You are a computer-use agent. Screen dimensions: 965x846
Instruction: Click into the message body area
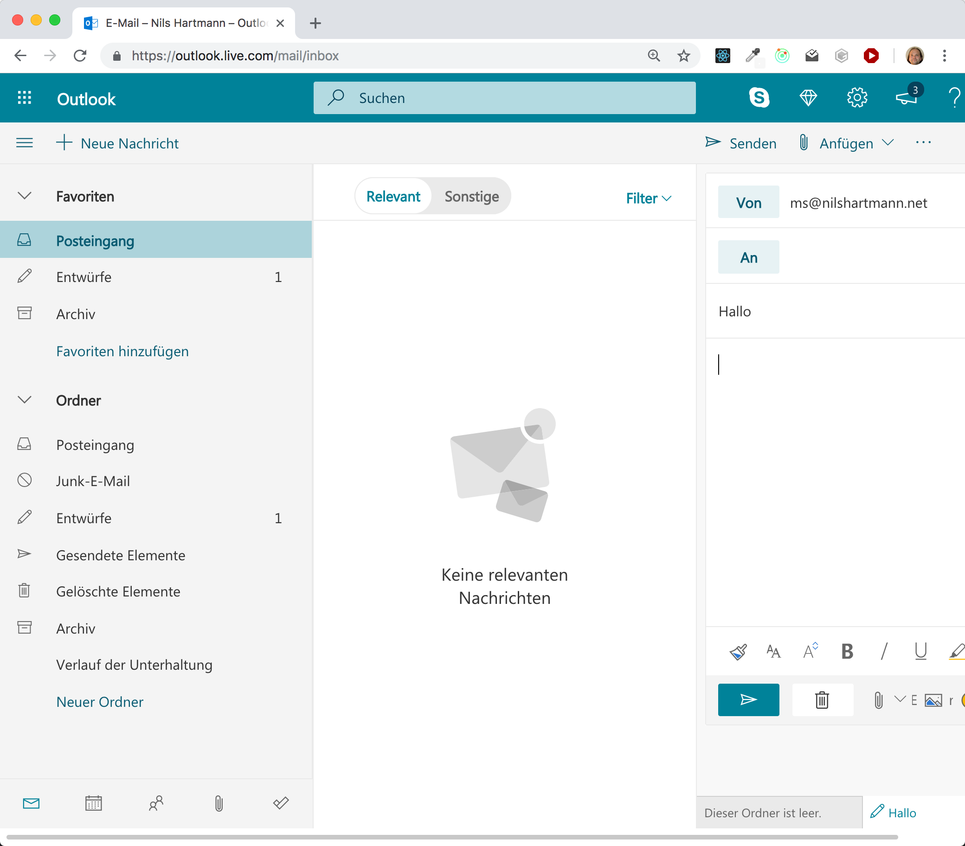[835, 481]
